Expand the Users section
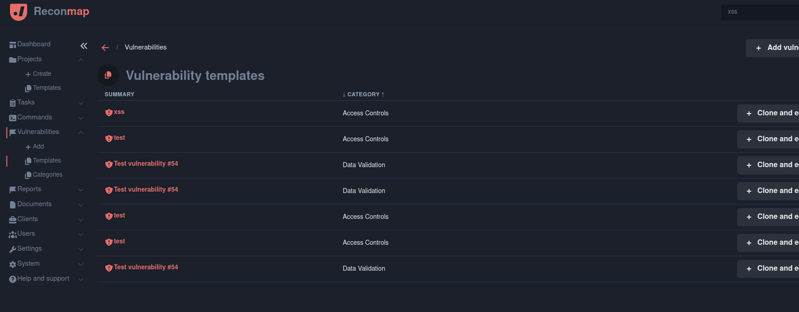Screen dimensions: 799x312 81,234
